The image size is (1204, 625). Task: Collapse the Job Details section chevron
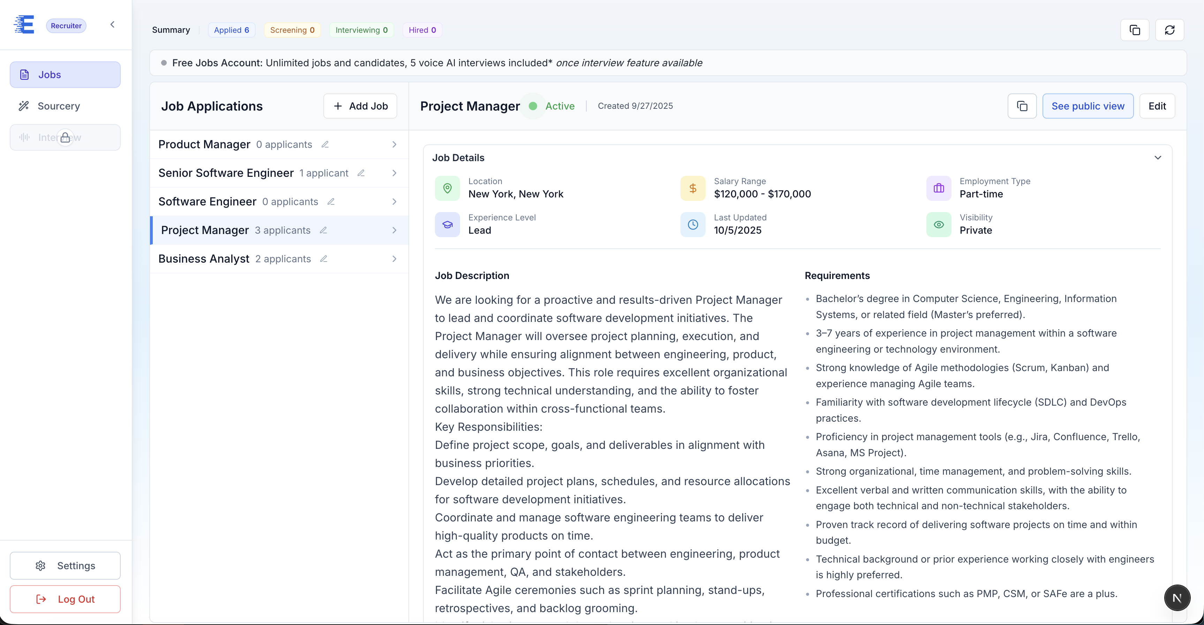[1157, 158]
